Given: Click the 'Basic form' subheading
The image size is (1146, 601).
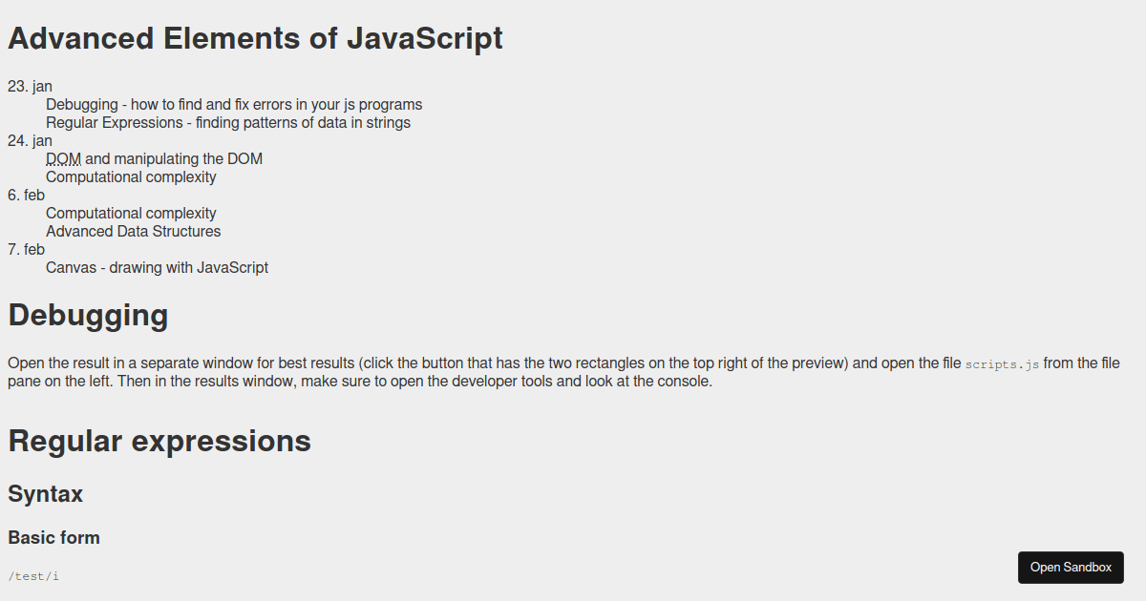Looking at the screenshot, I should click(x=53, y=538).
